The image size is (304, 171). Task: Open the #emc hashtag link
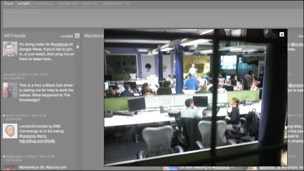(42, 136)
